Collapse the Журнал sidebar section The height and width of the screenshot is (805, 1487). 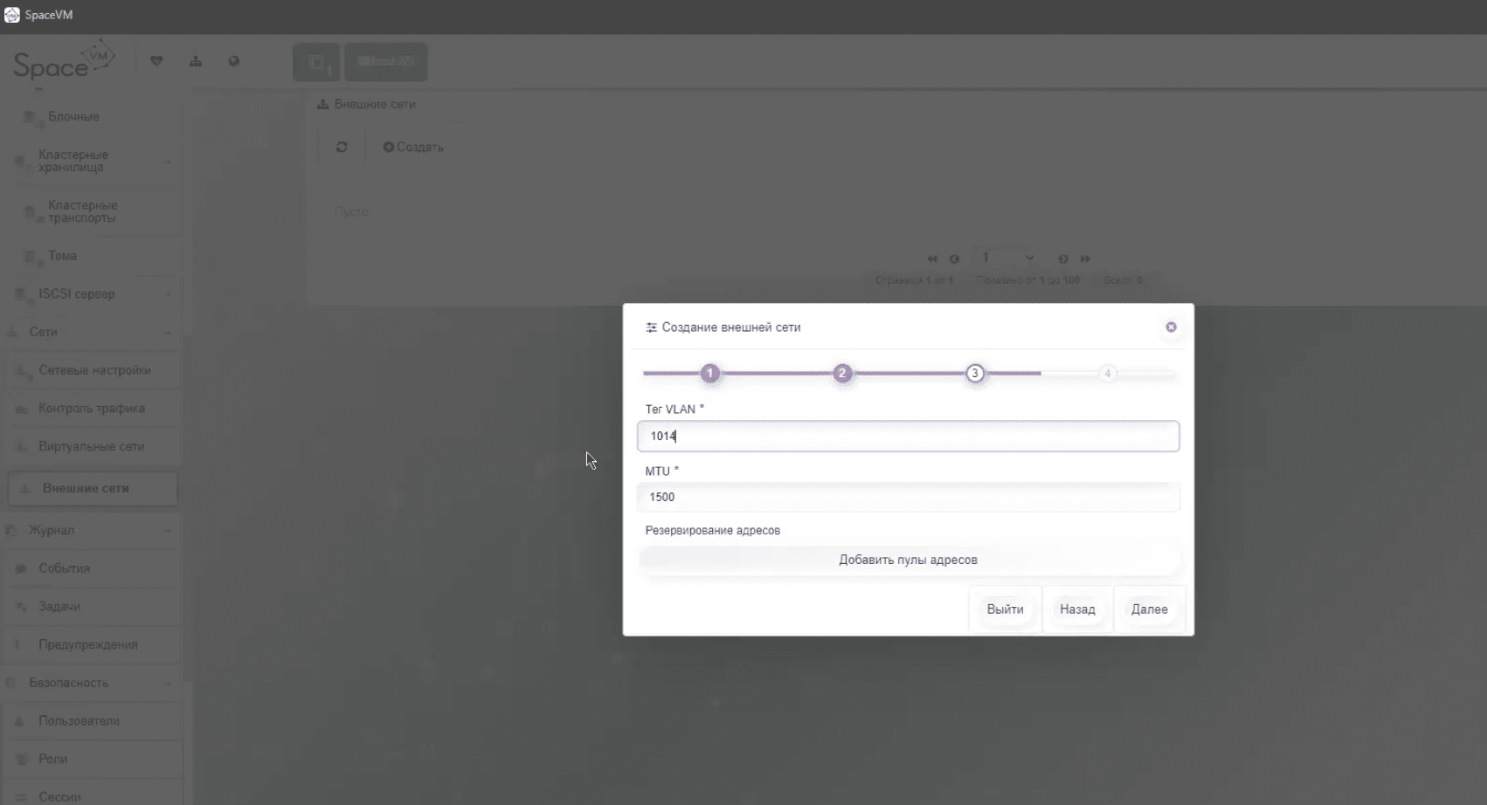click(x=168, y=531)
